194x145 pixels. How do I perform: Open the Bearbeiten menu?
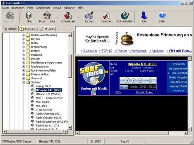(18, 8)
